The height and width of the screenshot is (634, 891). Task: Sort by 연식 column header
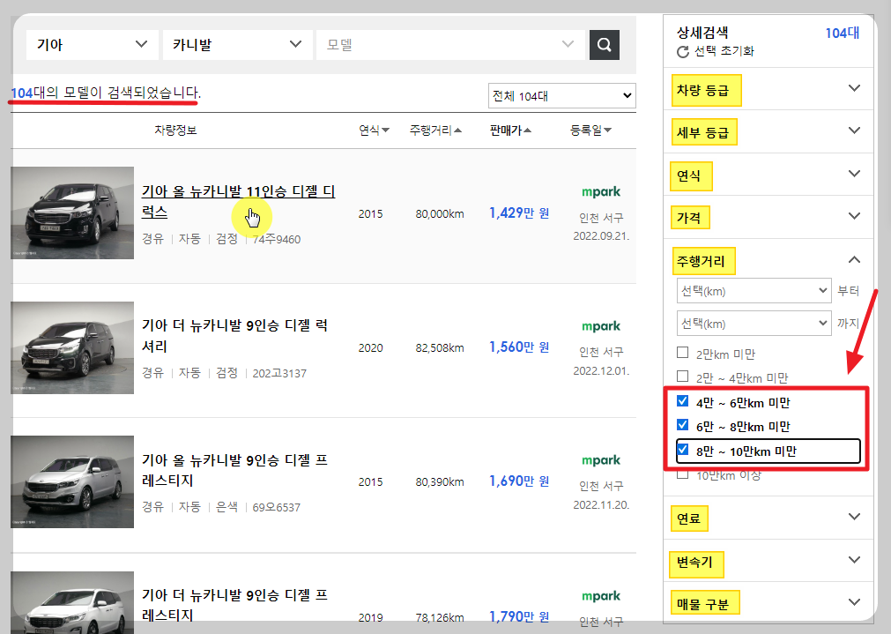coord(374,131)
